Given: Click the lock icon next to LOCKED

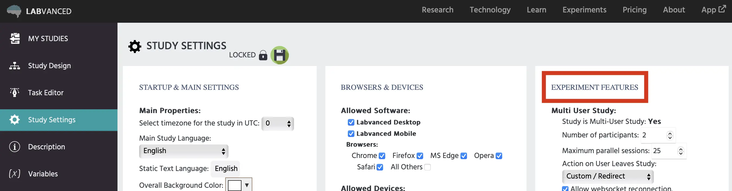Looking at the screenshot, I should pos(263,55).
